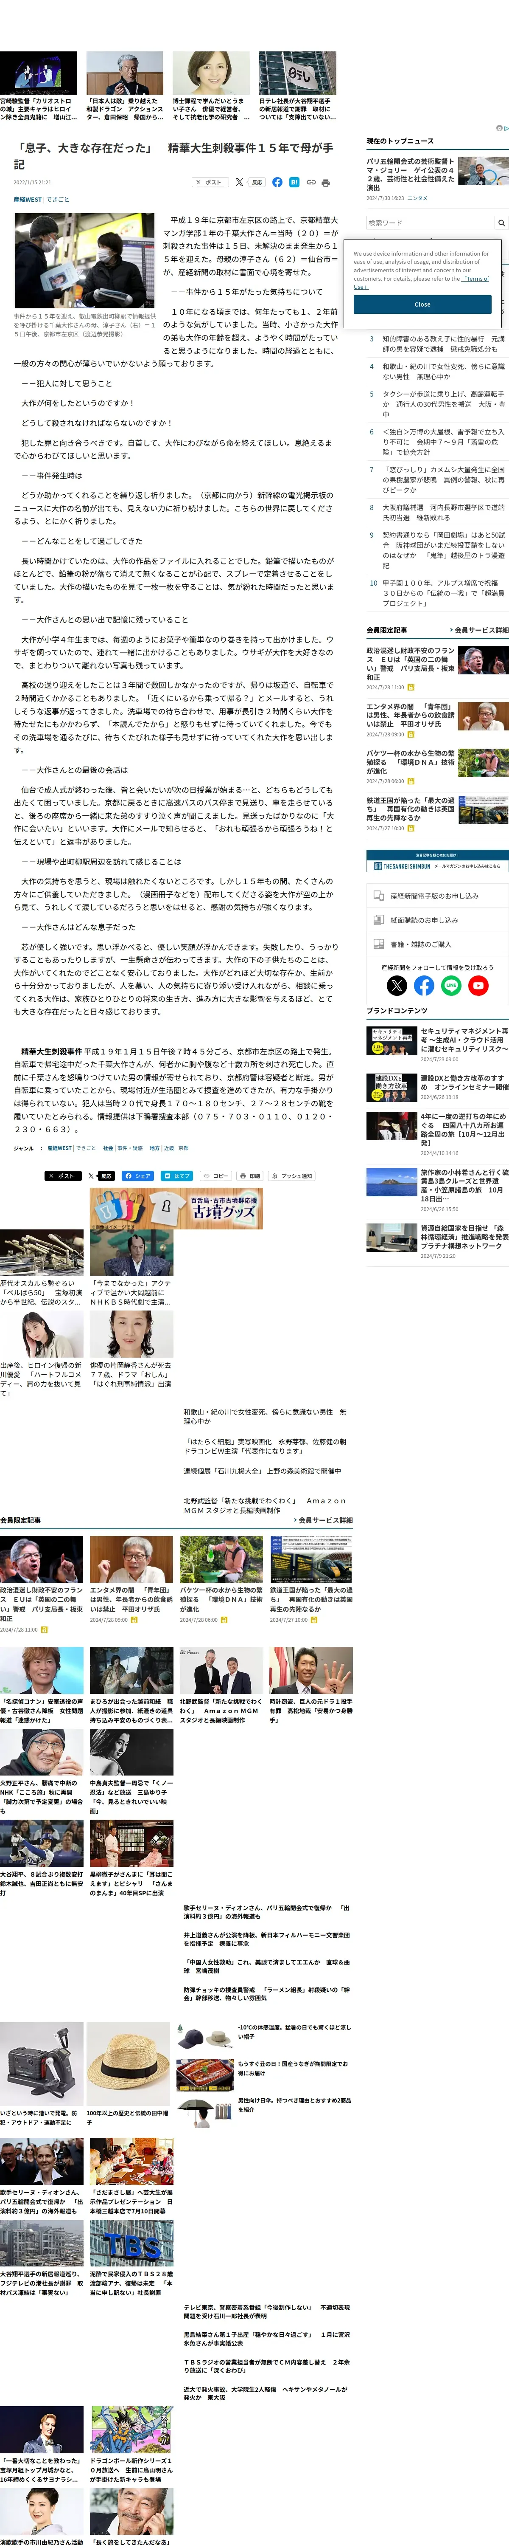This screenshot has width=509, height=2548.
Task: Click the copy link icon under headline
Action: coord(310,182)
